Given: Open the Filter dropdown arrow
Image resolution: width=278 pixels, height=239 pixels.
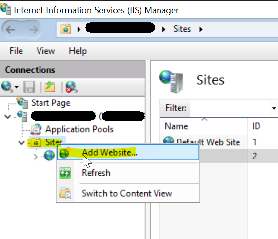Looking at the screenshot, I should pyautogui.click(x=274, y=108).
